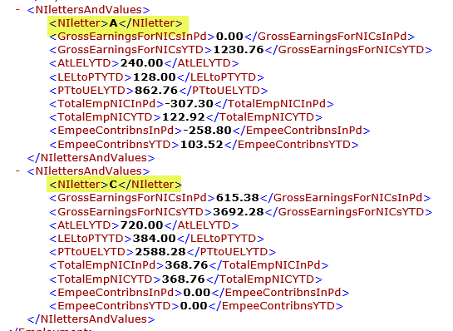
Task: Click the LELtoPTYTD value 128.00
Action: coord(155,77)
